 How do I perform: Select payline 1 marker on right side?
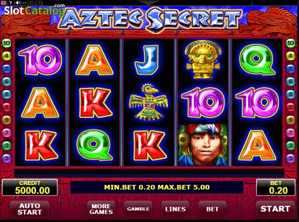click(x=291, y=107)
